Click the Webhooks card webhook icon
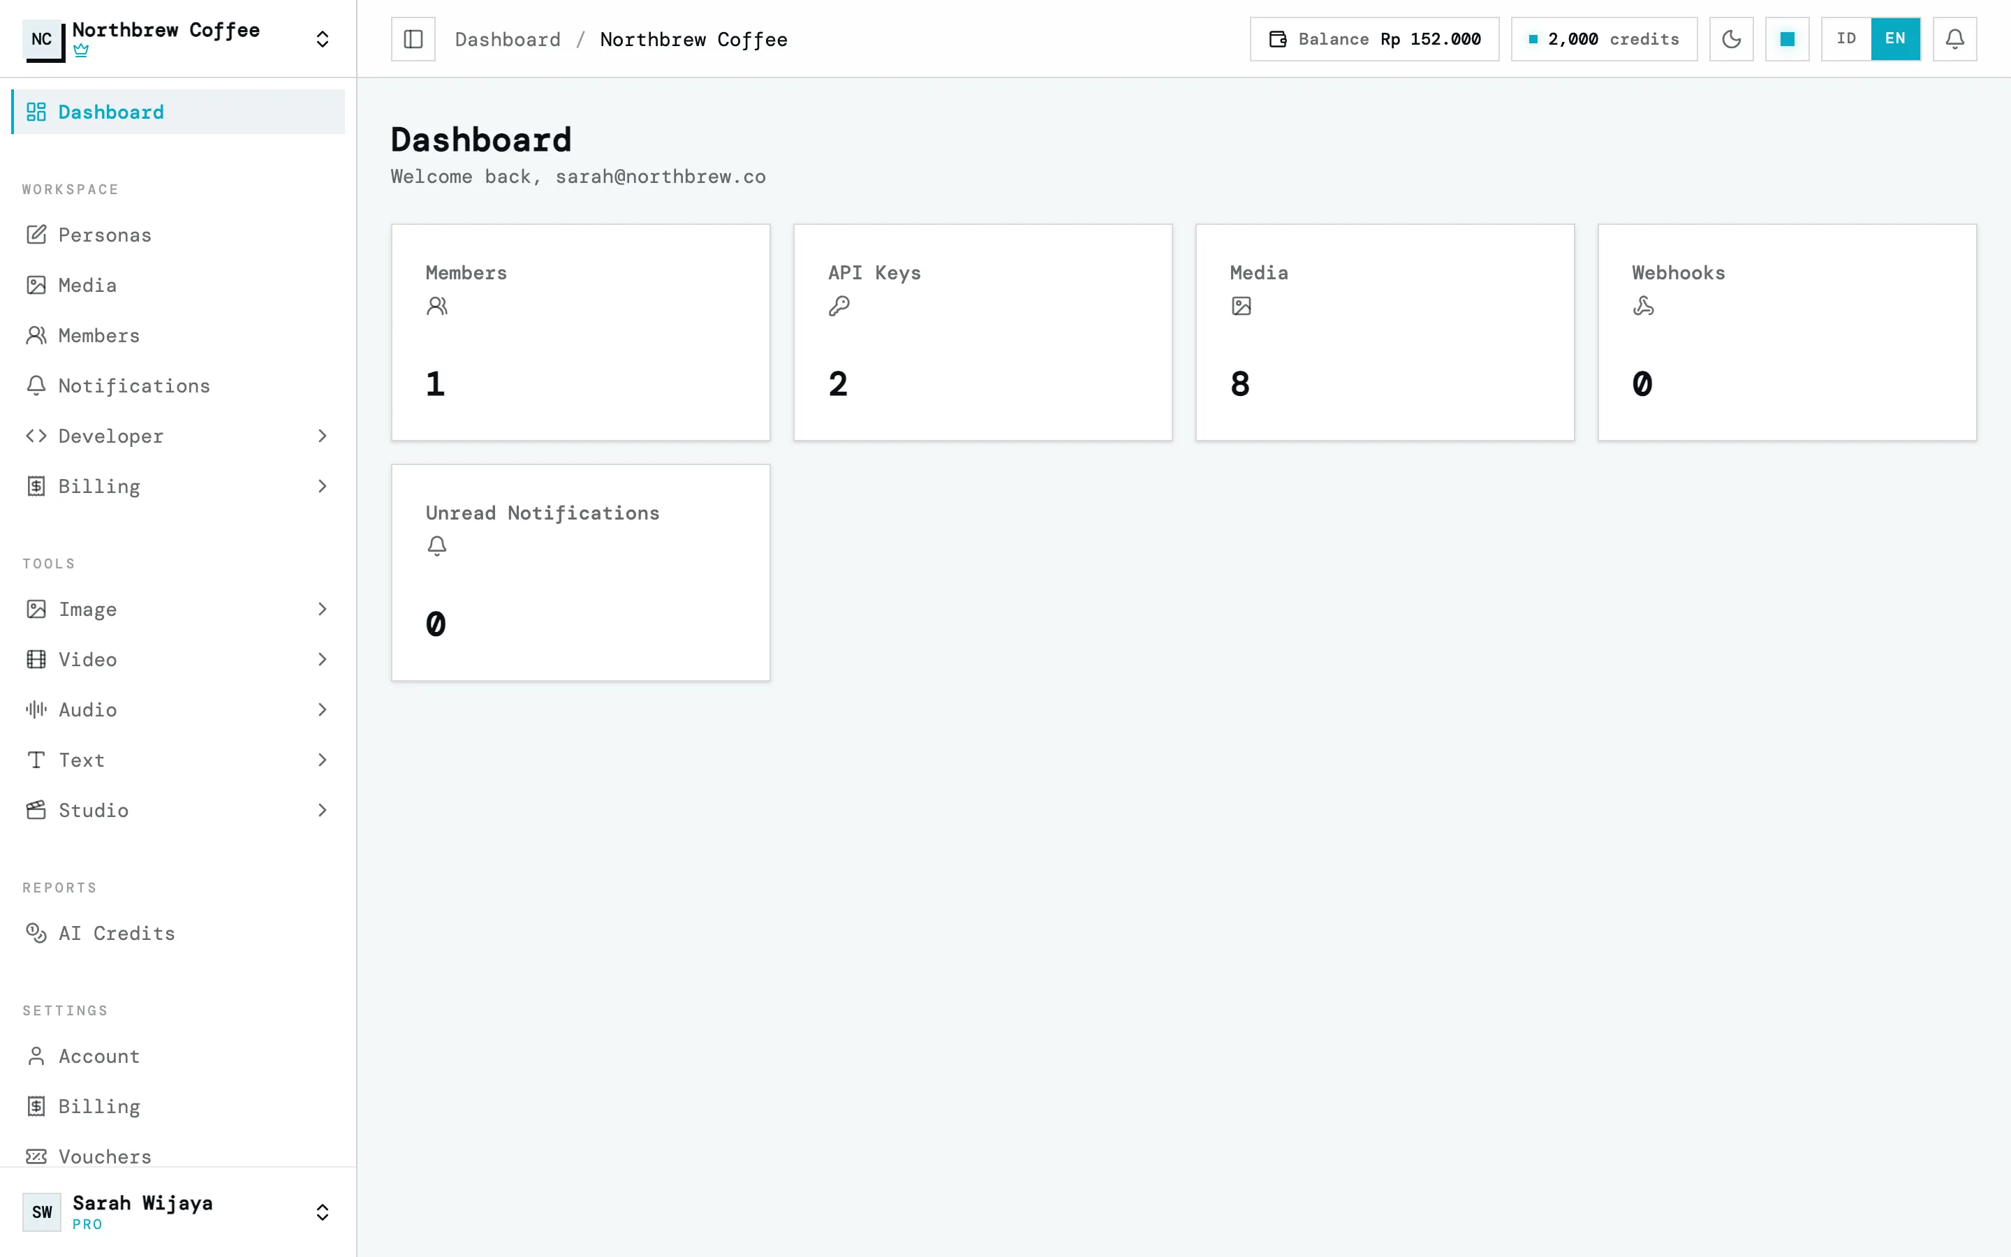This screenshot has height=1257, width=2011. (x=1644, y=306)
